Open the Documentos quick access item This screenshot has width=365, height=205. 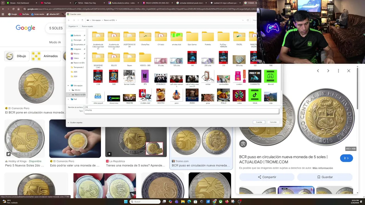click(x=78, y=44)
